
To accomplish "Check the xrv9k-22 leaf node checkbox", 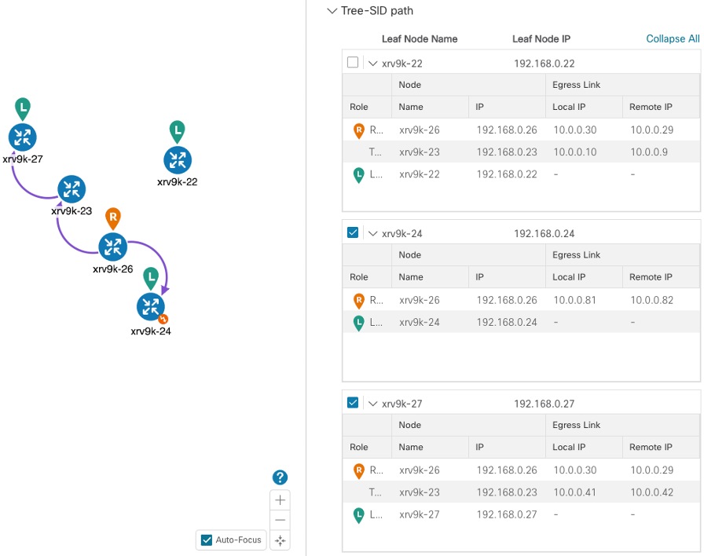I will click(x=352, y=63).
